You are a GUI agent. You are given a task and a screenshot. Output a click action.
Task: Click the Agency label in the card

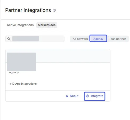tap(14, 72)
